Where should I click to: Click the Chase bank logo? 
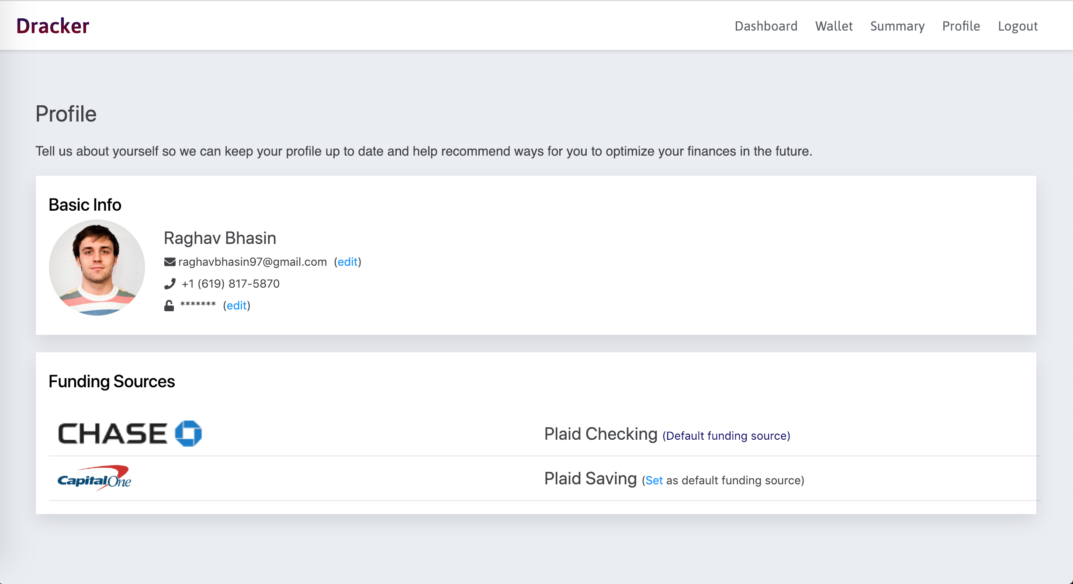click(130, 434)
